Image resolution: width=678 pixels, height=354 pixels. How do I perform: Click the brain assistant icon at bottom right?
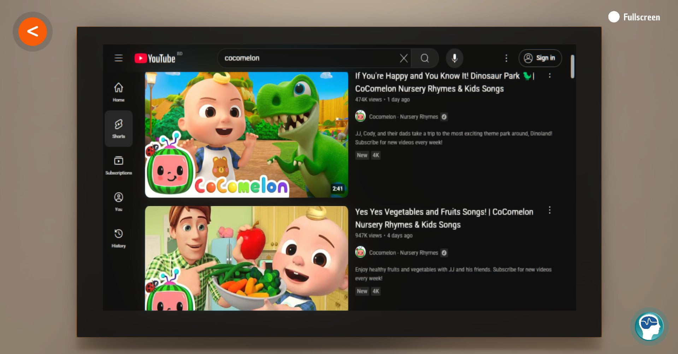point(649,326)
